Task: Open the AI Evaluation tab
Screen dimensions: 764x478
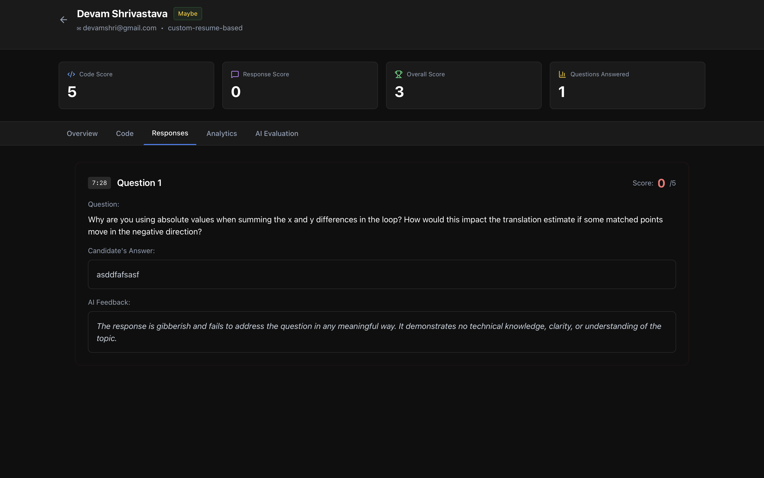Action: point(277,133)
